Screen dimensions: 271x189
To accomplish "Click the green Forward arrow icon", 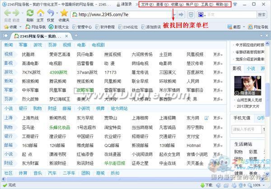I will pos(16,13).
